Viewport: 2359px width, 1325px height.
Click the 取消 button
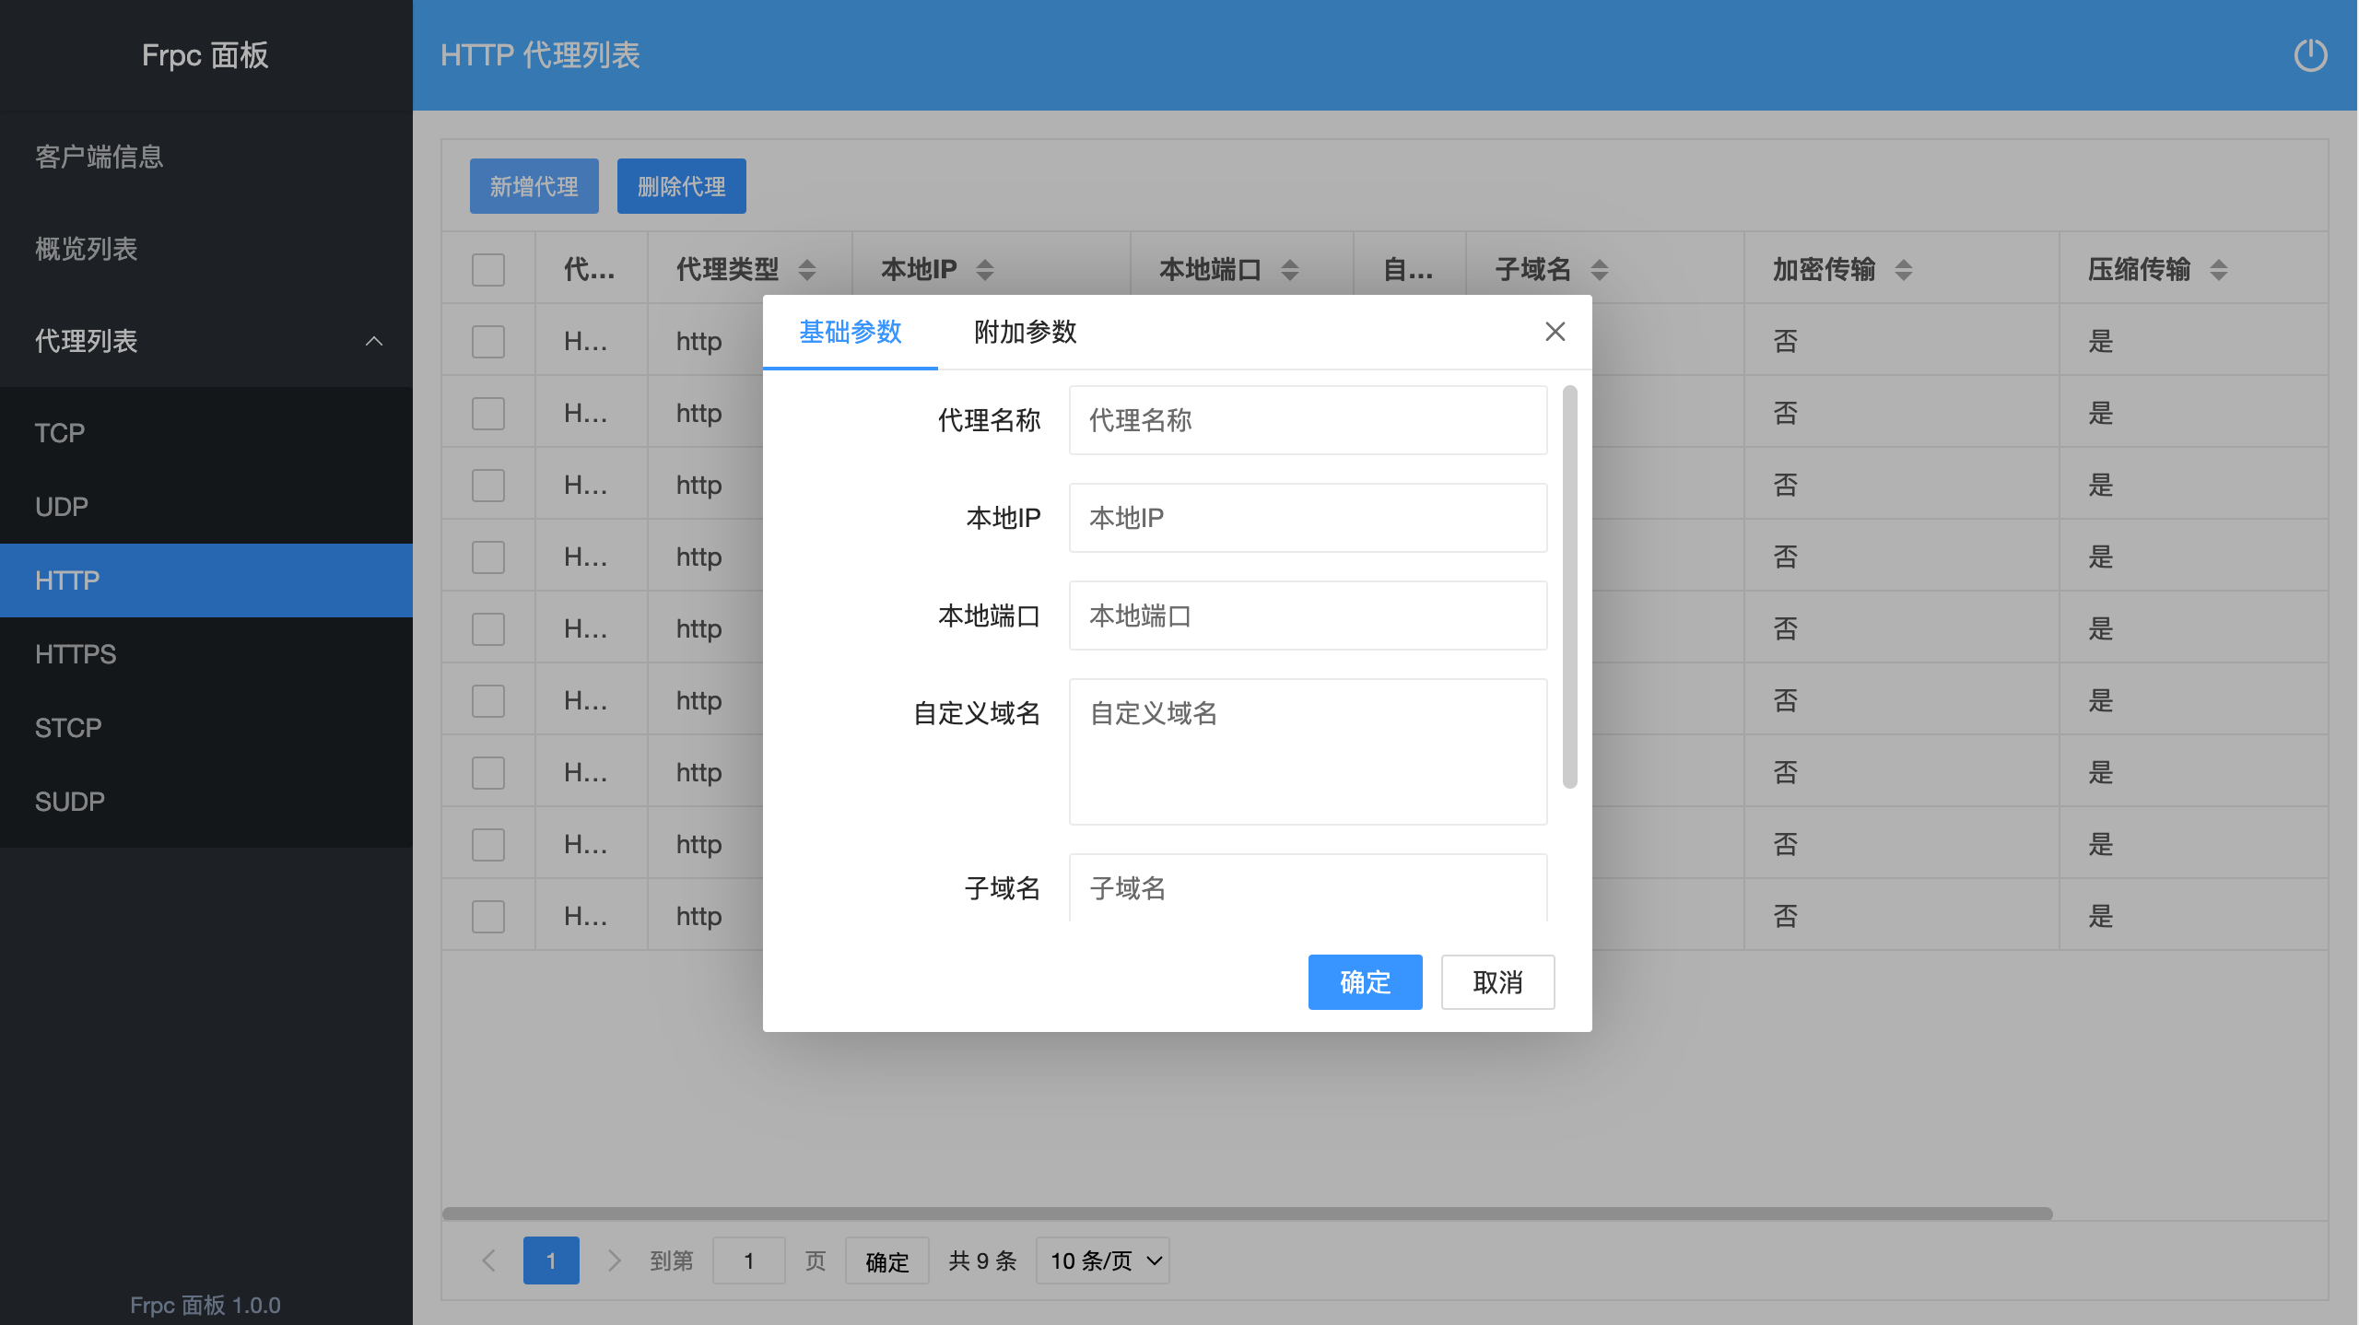click(1497, 982)
